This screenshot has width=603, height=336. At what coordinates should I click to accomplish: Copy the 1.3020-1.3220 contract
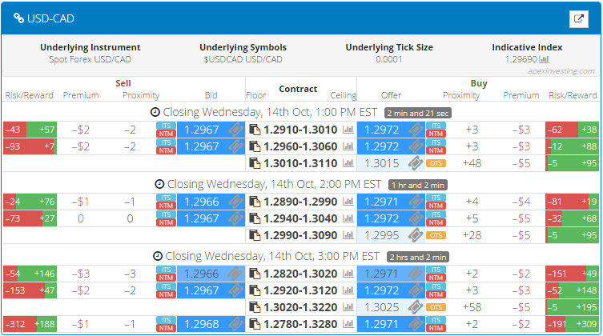click(254, 306)
